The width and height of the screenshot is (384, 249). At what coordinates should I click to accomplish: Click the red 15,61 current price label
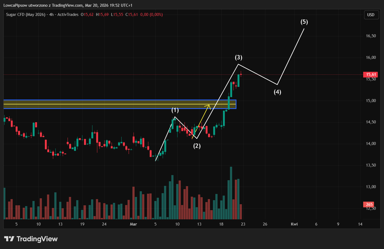(370, 74)
